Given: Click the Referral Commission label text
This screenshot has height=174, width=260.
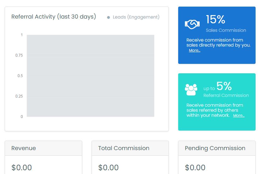Looking at the screenshot, I should [x=226, y=95].
